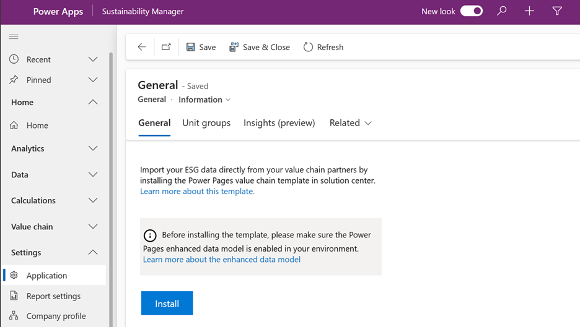Viewport: 580px width, 327px height.
Task: Click the plus icon to create new
Action: click(529, 11)
